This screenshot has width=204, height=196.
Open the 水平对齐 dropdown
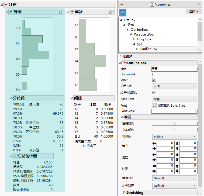[x=174, y=185]
